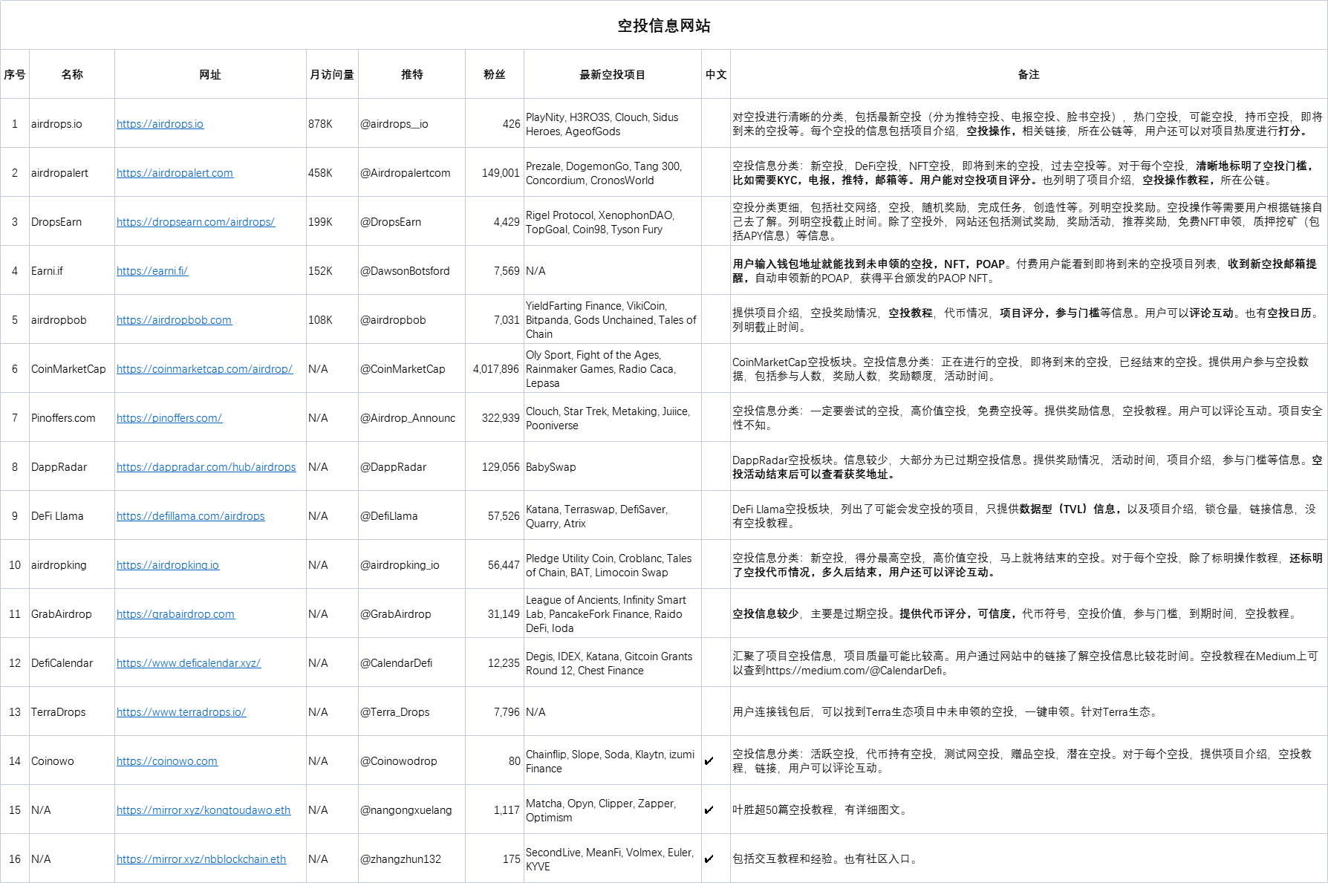Screen dimensions: 1328x883
Task: Select the 网址 column header
Action: (210, 74)
